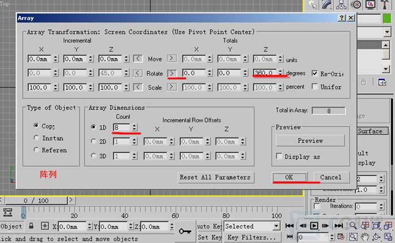Click Reset All Parameters button
This screenshot has height=243, width=395.
coord(215,177)
